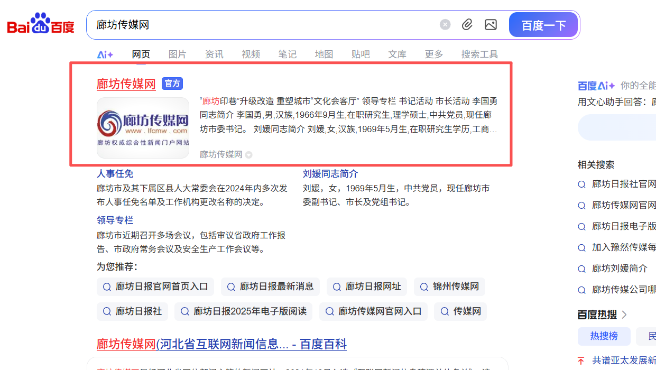Click the source verification icon after 廊坊传媒网
This screenshot has height=370, width=656.
point(248,154)
